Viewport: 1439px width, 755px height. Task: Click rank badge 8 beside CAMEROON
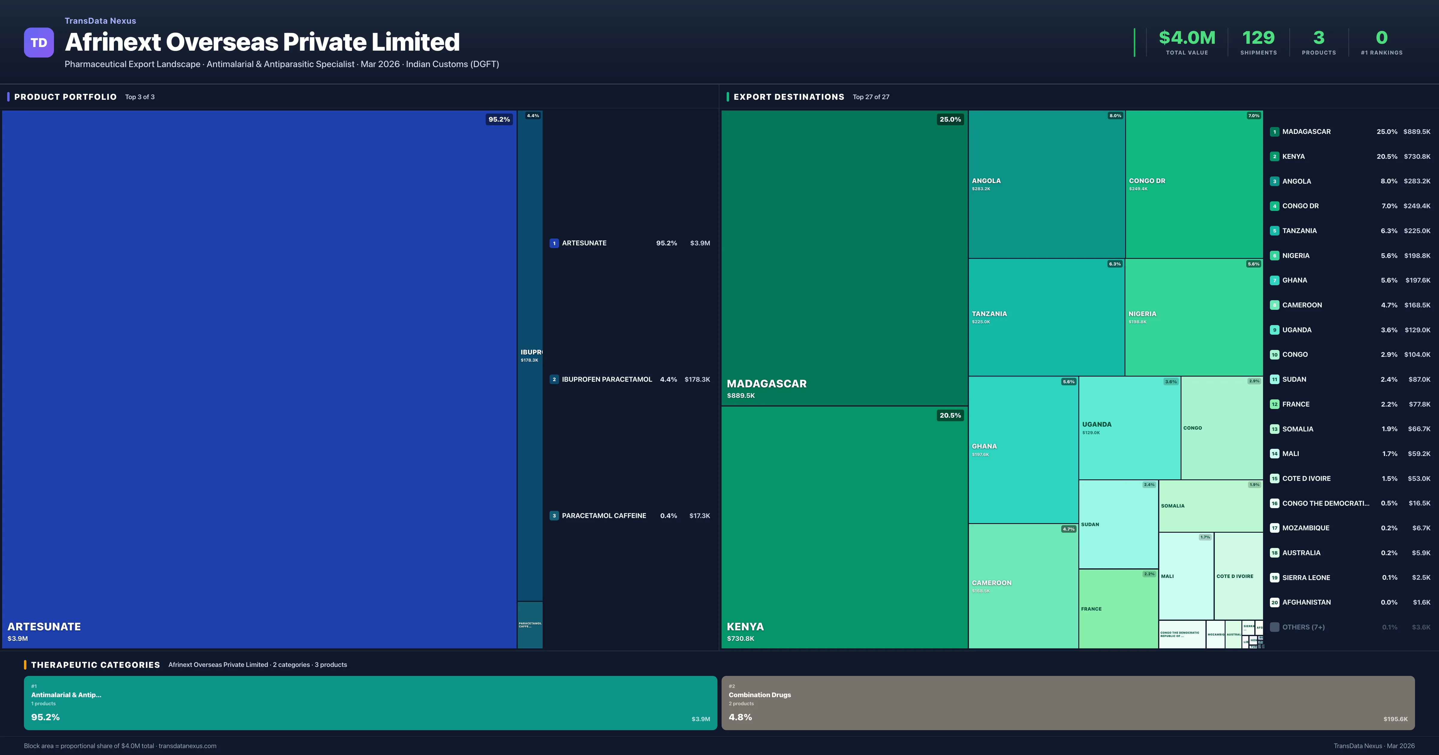[x=1275, y=305]
